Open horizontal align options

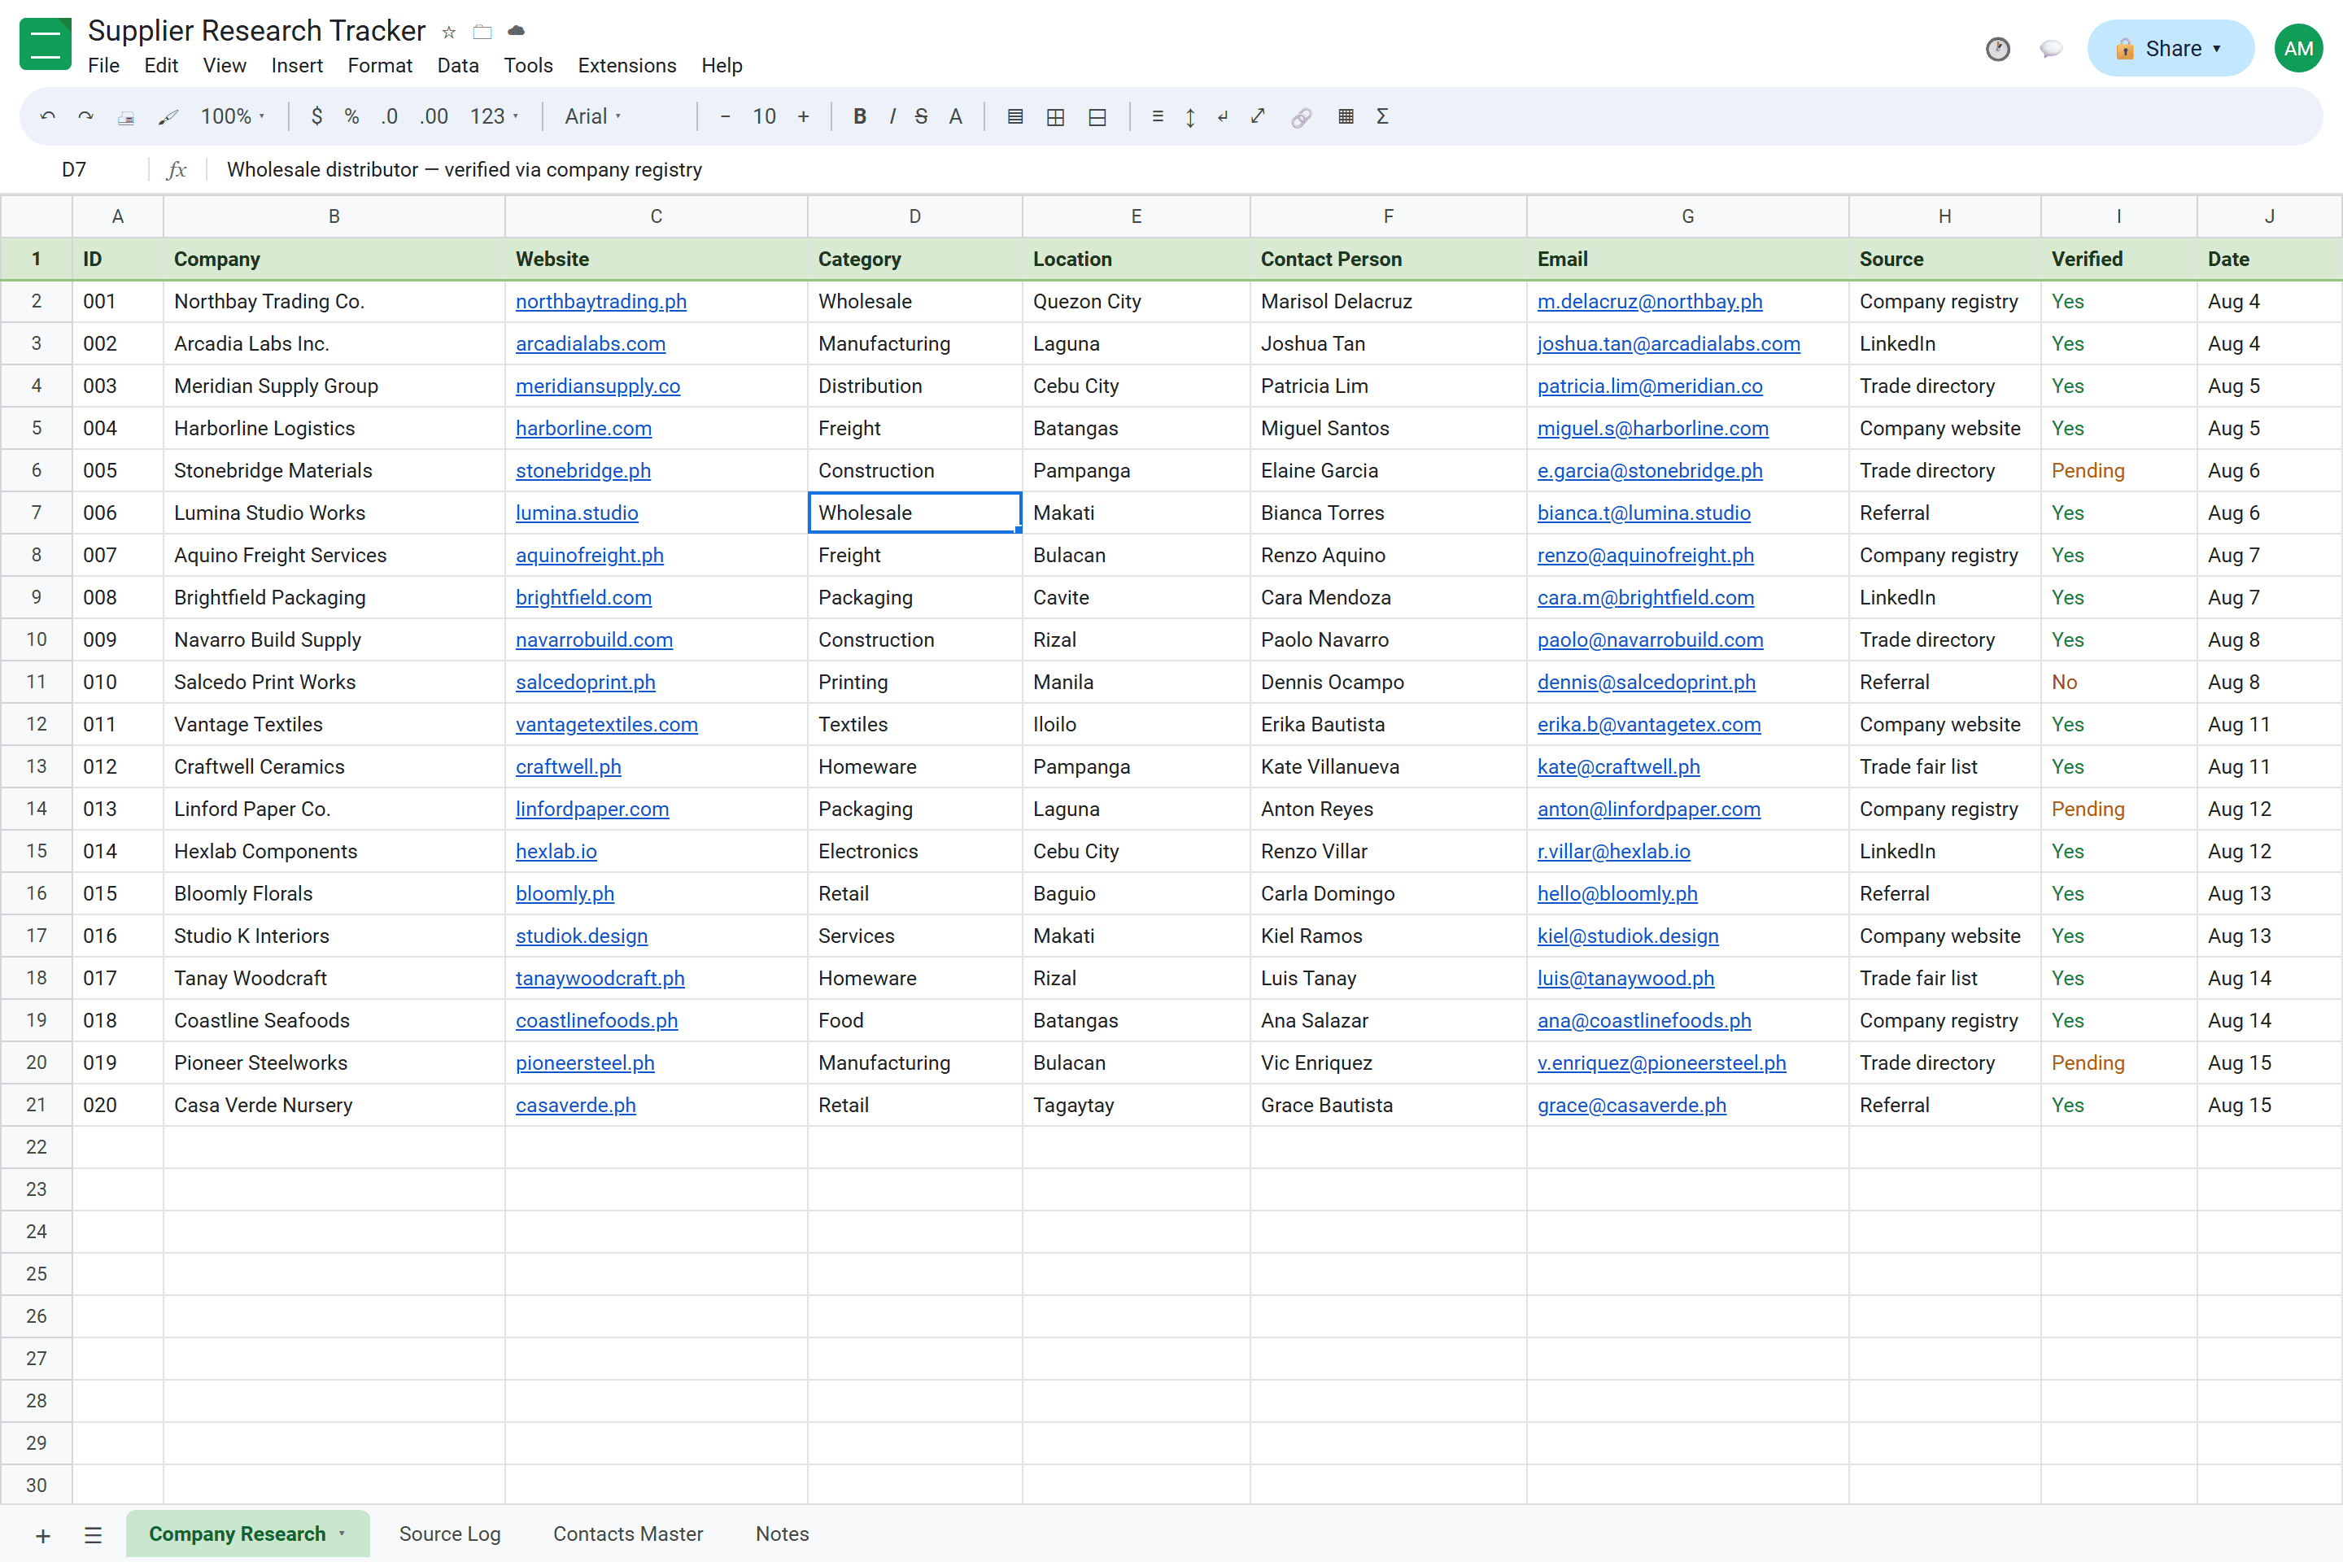[1158, 116]
